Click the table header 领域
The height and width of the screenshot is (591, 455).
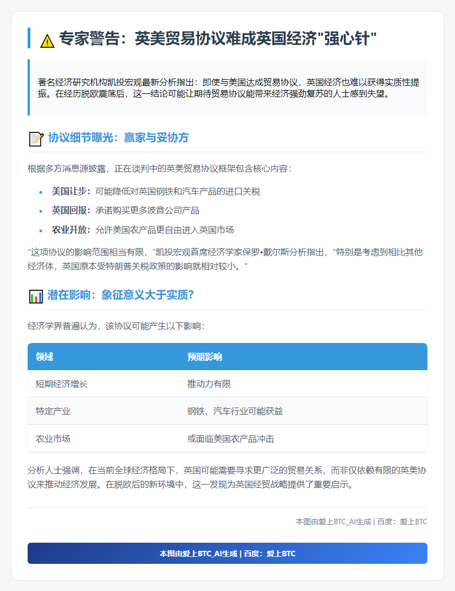tap(44, 357)
